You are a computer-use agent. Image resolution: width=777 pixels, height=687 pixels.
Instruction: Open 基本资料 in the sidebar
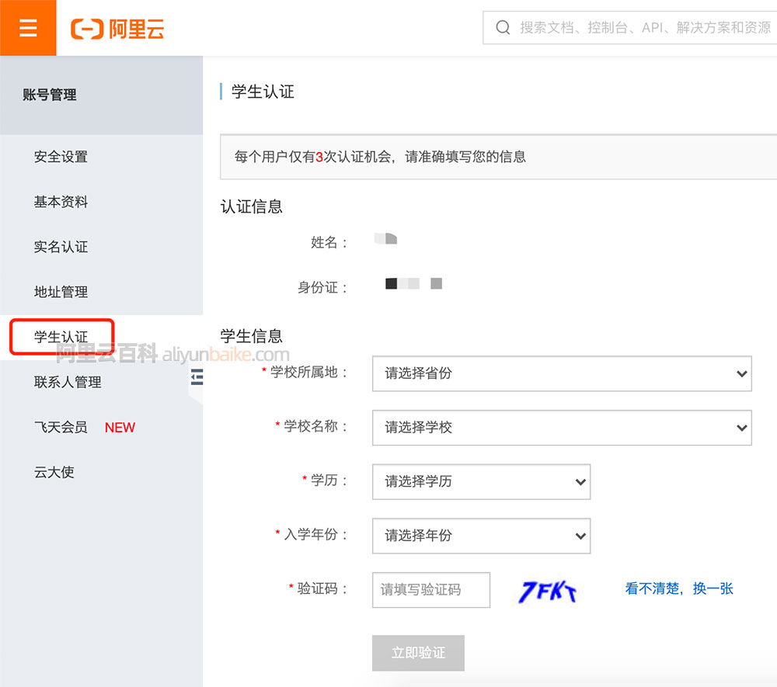point(61,202)
